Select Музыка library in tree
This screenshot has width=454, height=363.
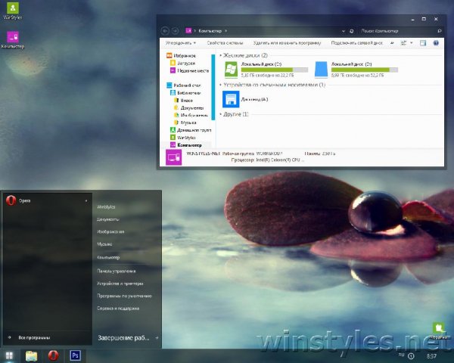point(185,123)
